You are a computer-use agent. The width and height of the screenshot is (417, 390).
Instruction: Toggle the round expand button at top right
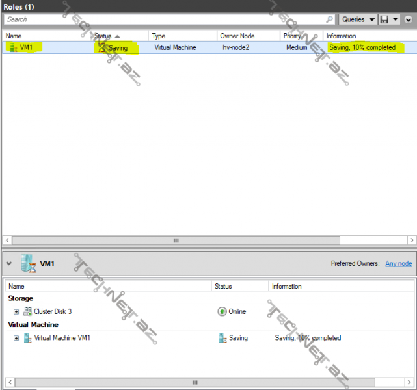(x=409, y=19)
